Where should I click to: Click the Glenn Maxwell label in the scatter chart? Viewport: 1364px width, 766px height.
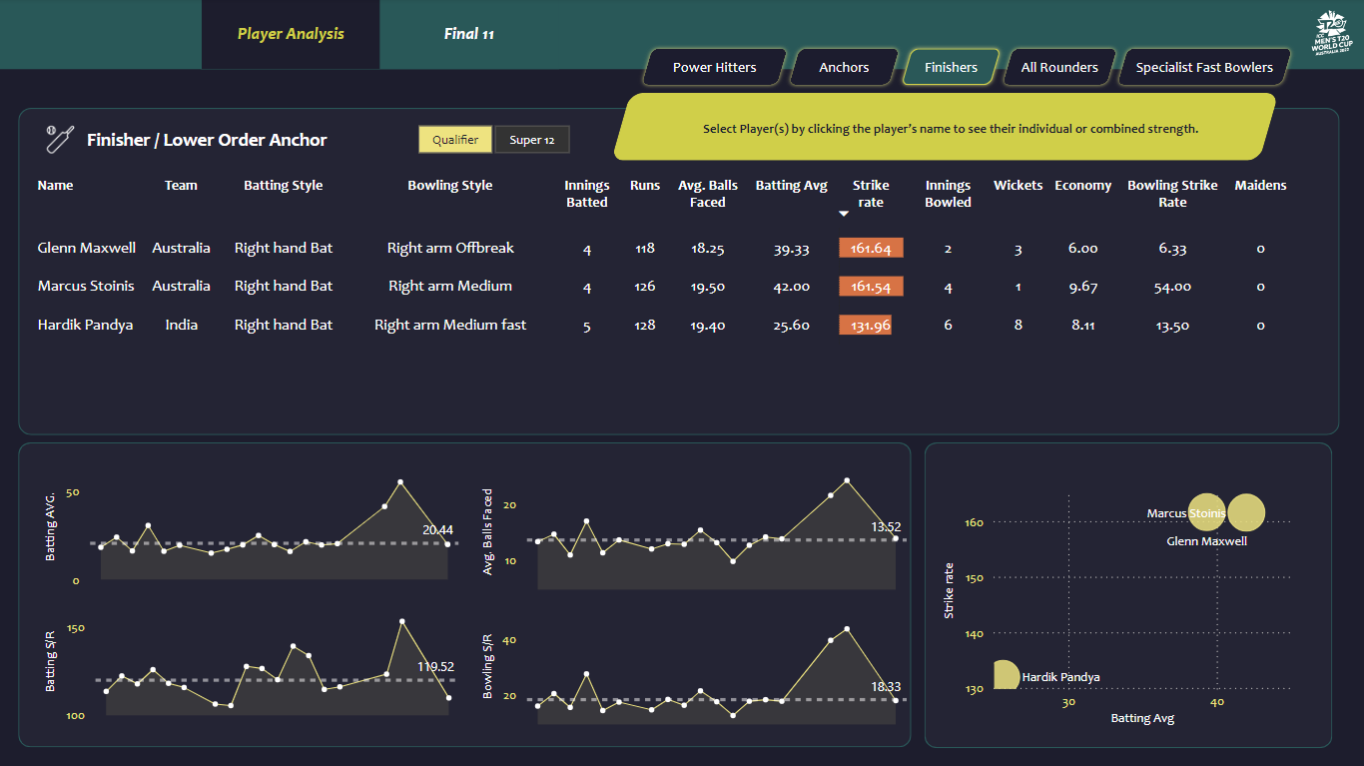click(x=1207, y=541)
